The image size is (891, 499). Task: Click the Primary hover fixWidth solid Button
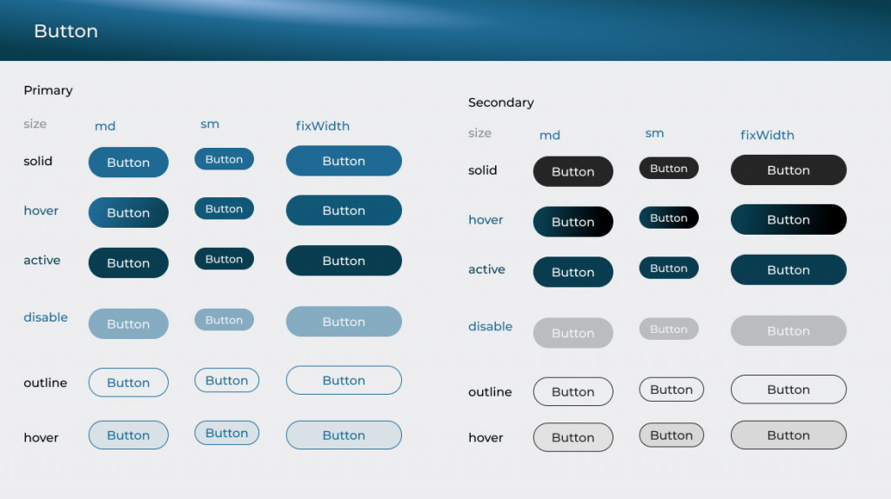click(x=344, y=210)
